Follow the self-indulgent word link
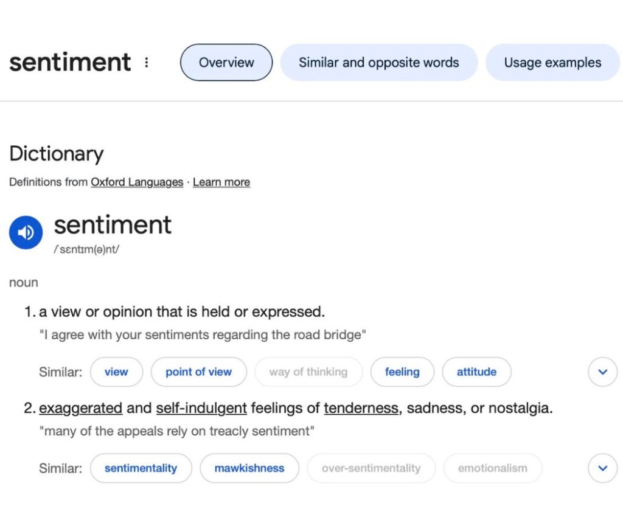The width and height of the screenshot is (623, 509). (x=201, y=408)
